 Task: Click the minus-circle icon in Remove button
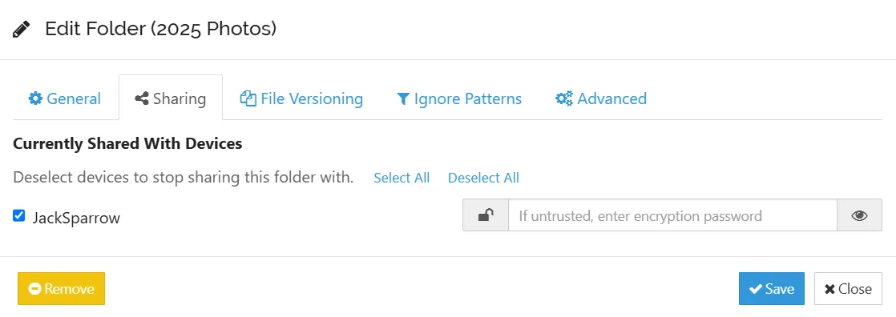coord(34,289)
